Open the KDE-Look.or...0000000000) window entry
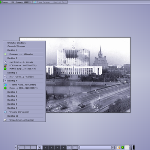Image resolution: width=150 pixels, height=150 pixels. [24, 66]
